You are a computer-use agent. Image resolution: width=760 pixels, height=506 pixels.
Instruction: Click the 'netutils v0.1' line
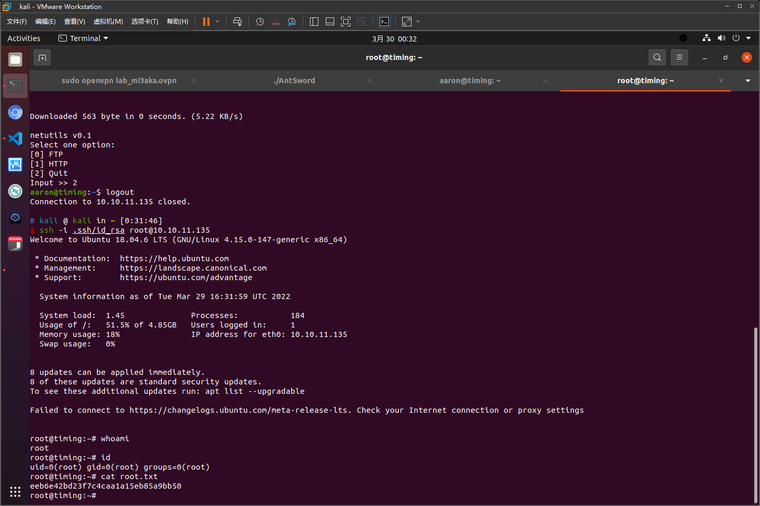coord(61,135)
